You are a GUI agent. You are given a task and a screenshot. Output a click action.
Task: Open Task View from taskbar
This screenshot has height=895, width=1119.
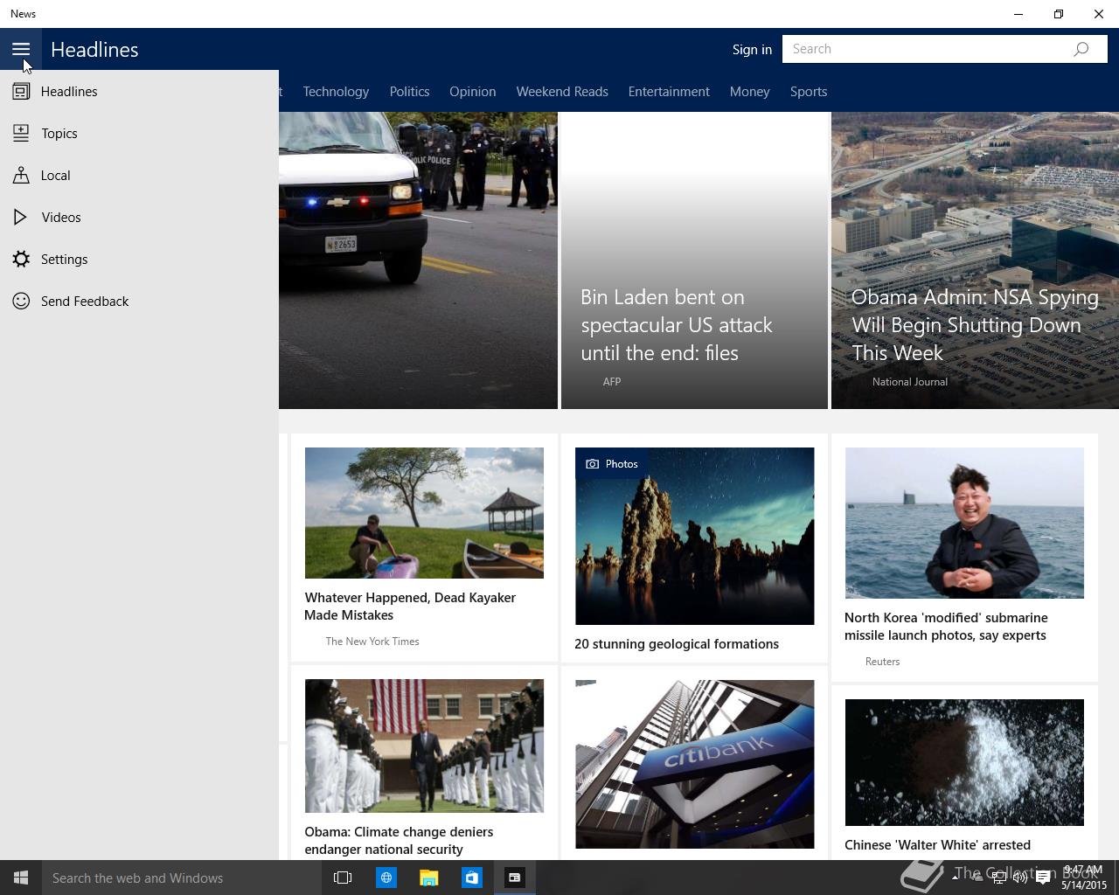343,878
